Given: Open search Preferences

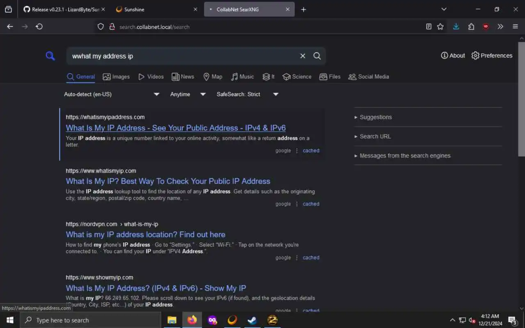Looking at the screenshot, I should (x=492, y=55).
